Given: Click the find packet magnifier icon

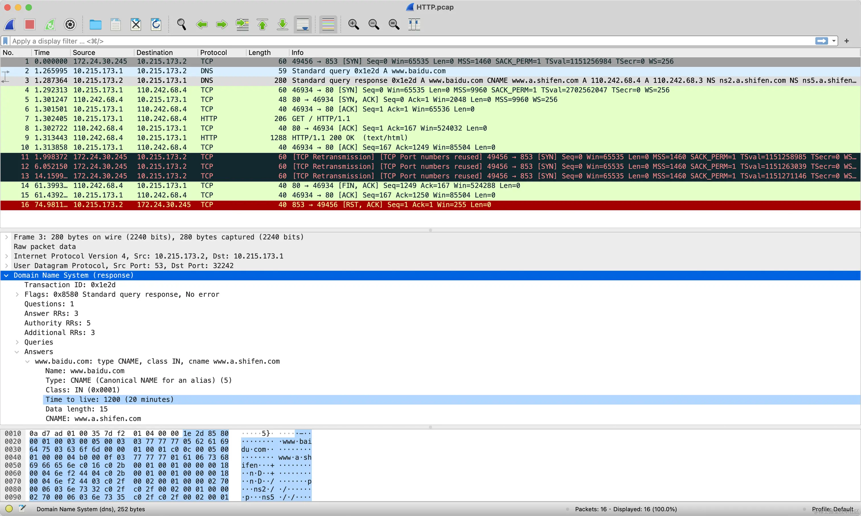Looking at the screenshot, I should click(181, 24).
